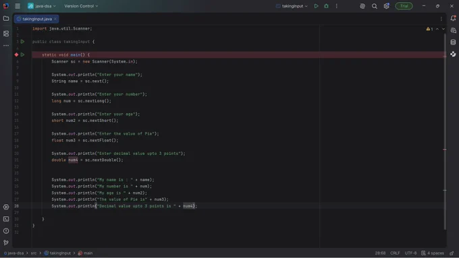
Task: Open the Version Control dropdown
Action: (x=81, y=6)
